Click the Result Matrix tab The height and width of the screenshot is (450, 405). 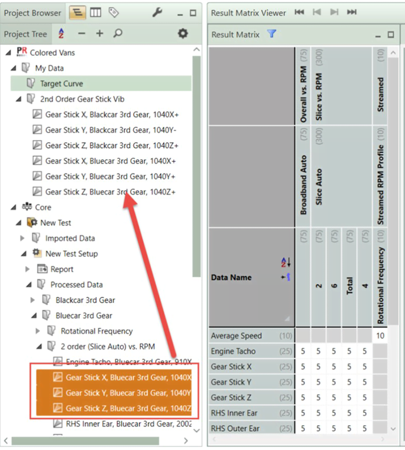coord(235,35)
